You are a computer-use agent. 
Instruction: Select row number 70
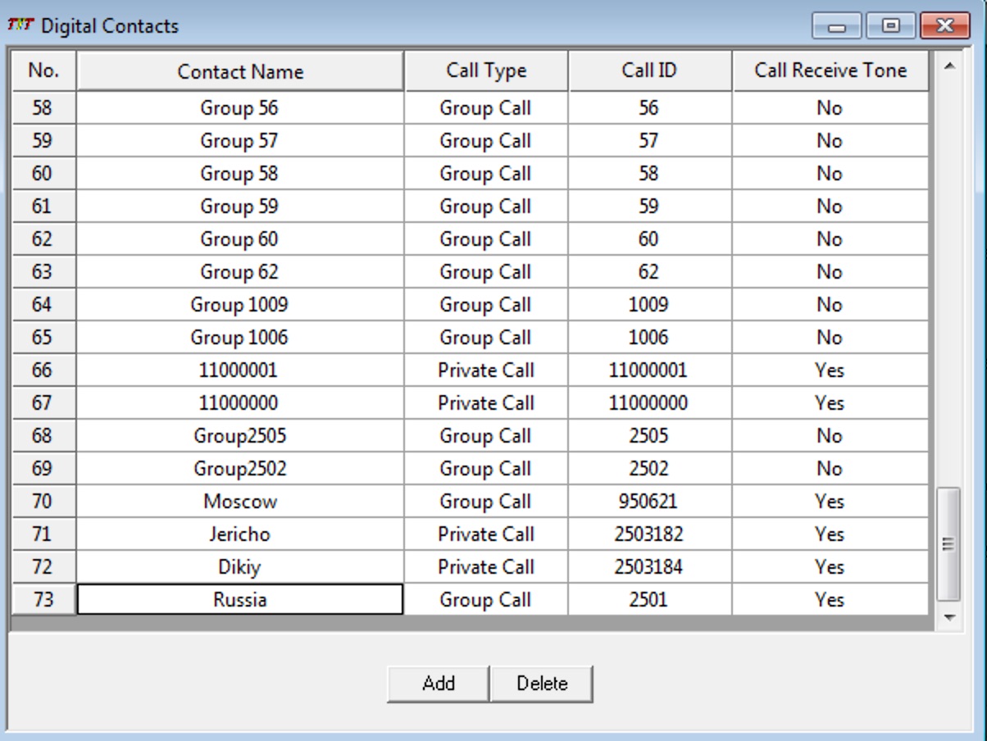click(x=43, y=501)
